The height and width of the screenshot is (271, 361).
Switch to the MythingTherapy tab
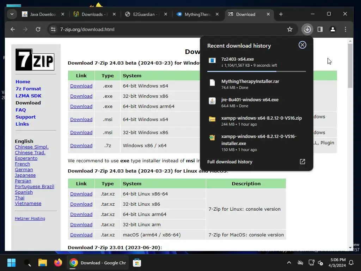197,14
